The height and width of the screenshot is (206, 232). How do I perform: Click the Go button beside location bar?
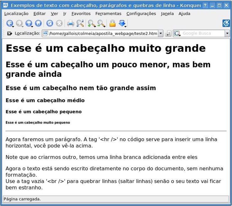click(x=168, y=33)
